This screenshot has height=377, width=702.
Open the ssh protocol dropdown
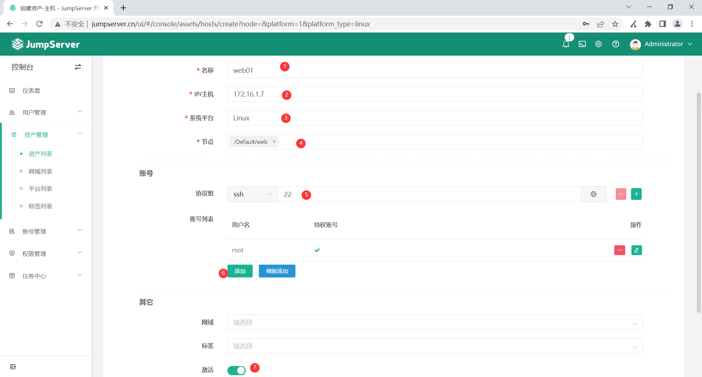tap(253, 194)
